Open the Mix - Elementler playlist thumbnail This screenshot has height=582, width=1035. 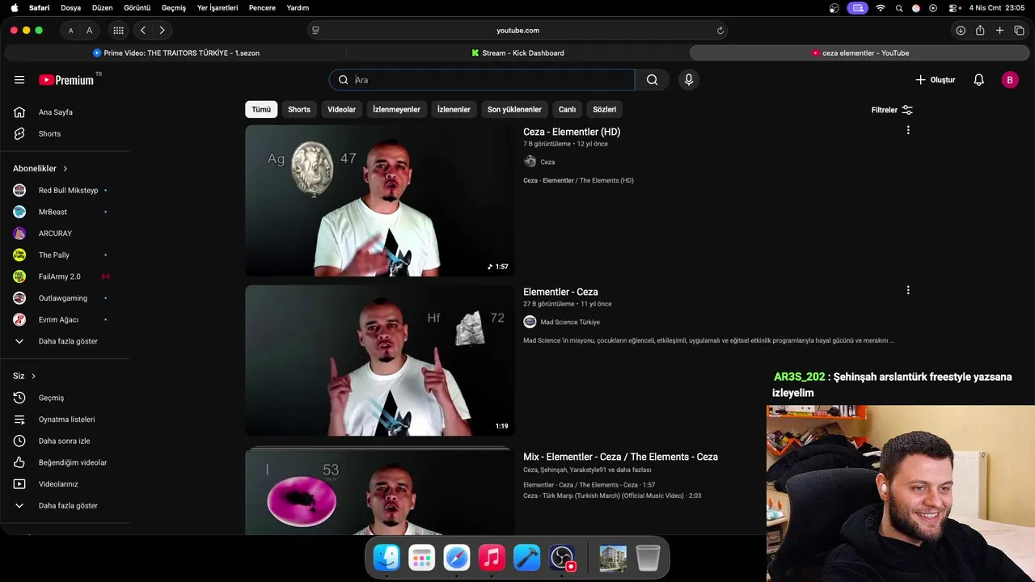click(380, 491)
